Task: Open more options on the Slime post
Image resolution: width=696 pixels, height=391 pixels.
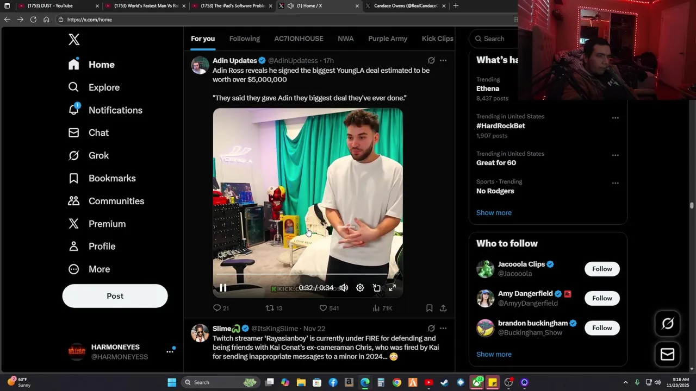Action: click(443, 328)
